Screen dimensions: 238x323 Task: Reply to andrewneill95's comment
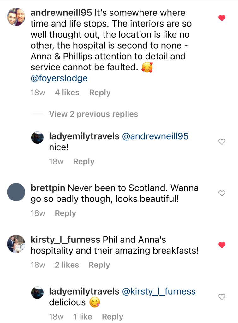pos(100,93)
